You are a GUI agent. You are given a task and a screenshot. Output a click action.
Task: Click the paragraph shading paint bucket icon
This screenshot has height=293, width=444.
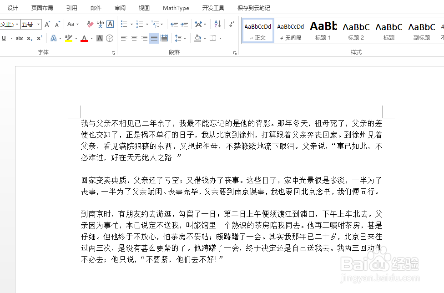click(197, 38)
